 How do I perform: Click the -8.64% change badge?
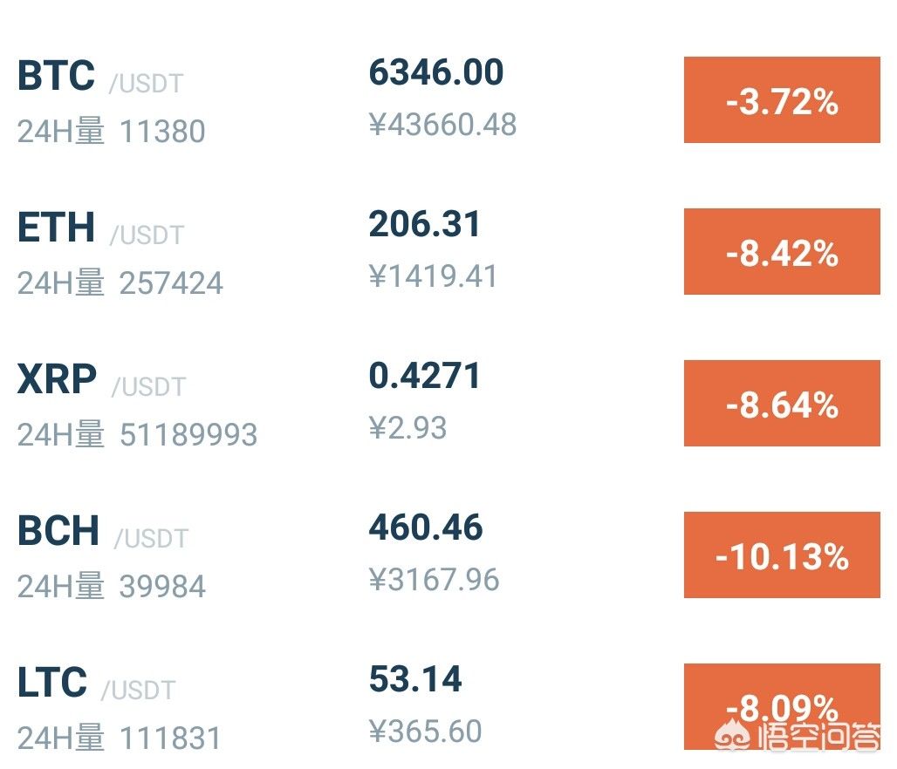(x=782, y=404)
